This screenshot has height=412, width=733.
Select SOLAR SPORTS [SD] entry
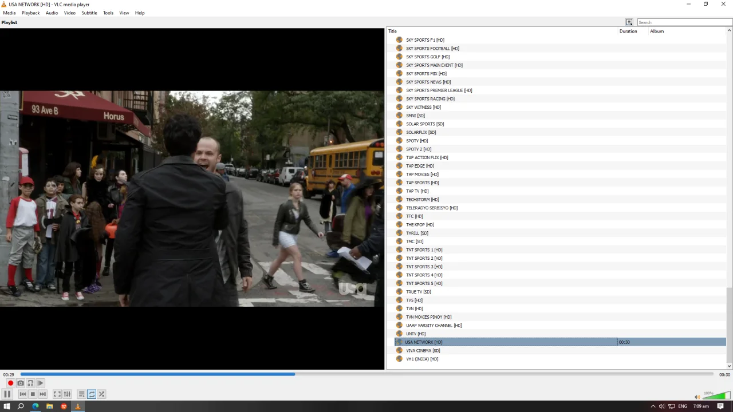coord(425,124)
